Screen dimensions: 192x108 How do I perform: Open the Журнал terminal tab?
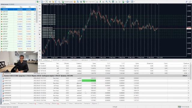tap(94, 103)
